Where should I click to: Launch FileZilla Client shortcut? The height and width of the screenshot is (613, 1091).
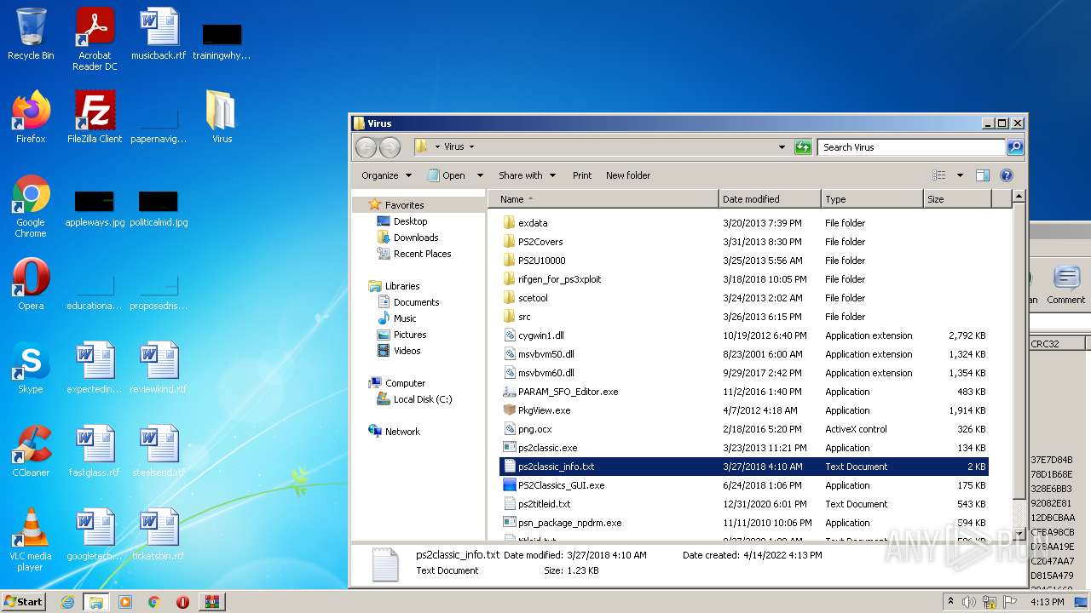coord(95,117)
